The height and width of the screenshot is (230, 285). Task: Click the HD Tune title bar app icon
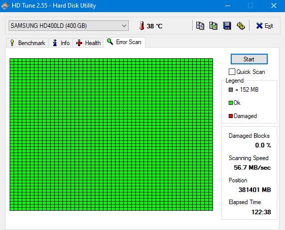pos(5,6)
